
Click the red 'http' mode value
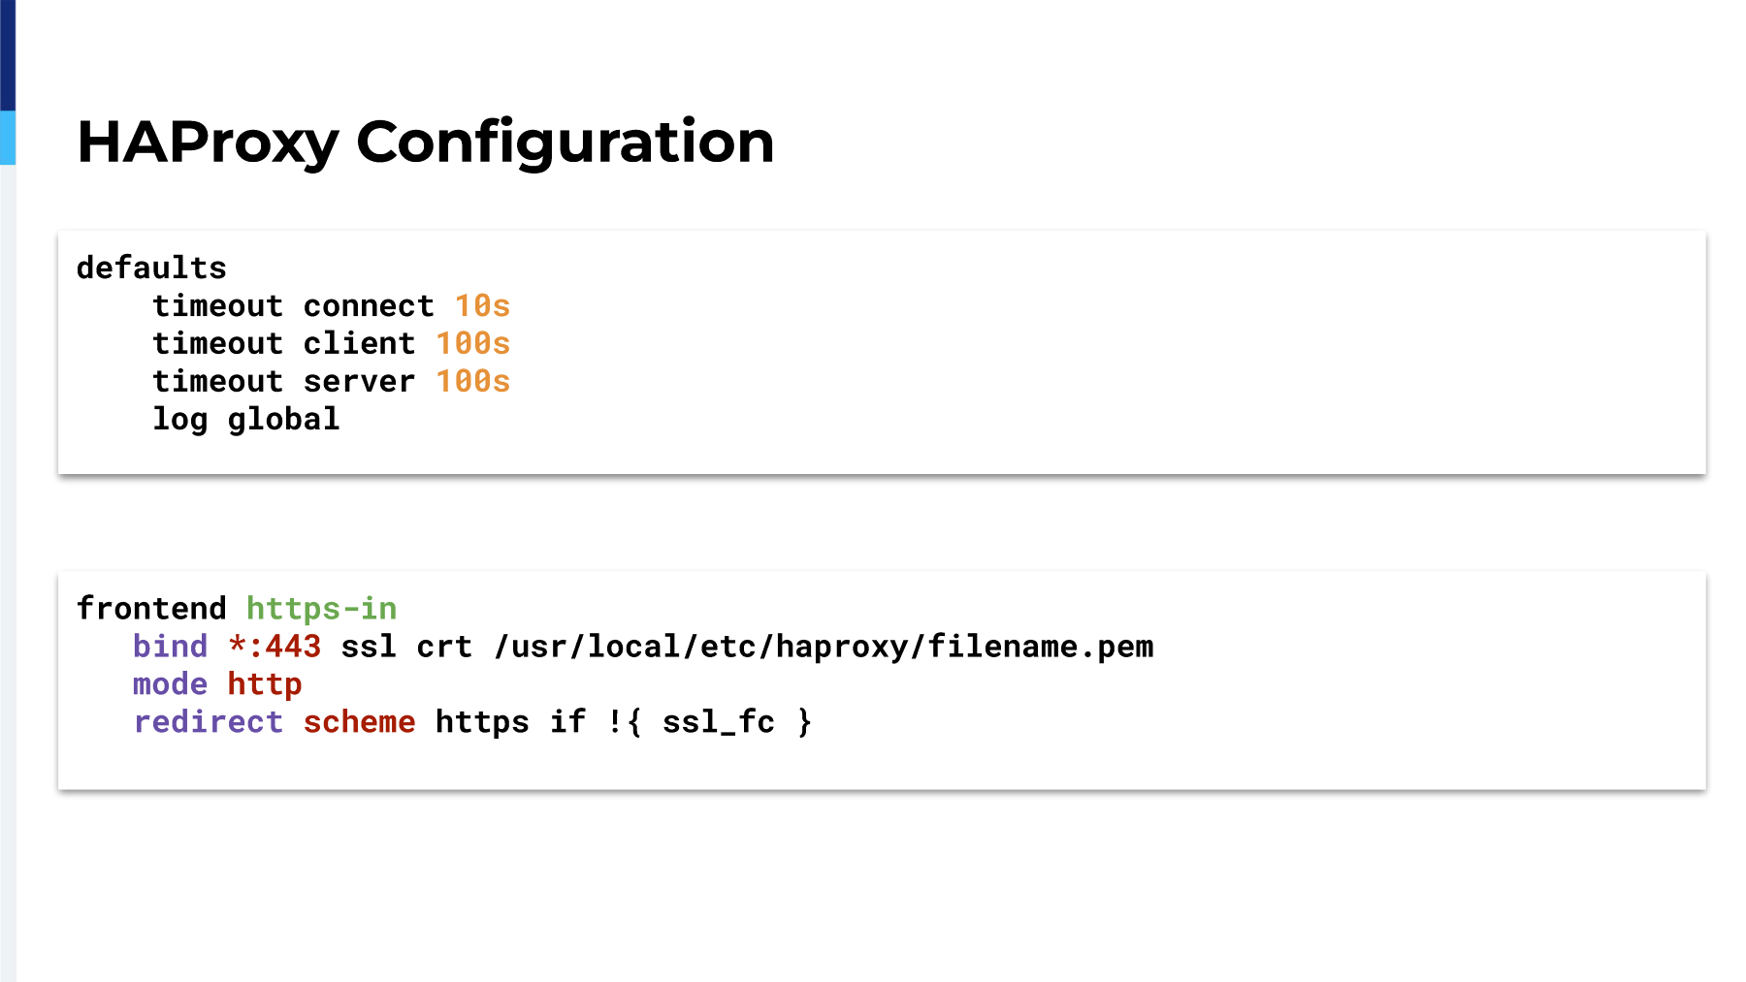click(265, 684)
